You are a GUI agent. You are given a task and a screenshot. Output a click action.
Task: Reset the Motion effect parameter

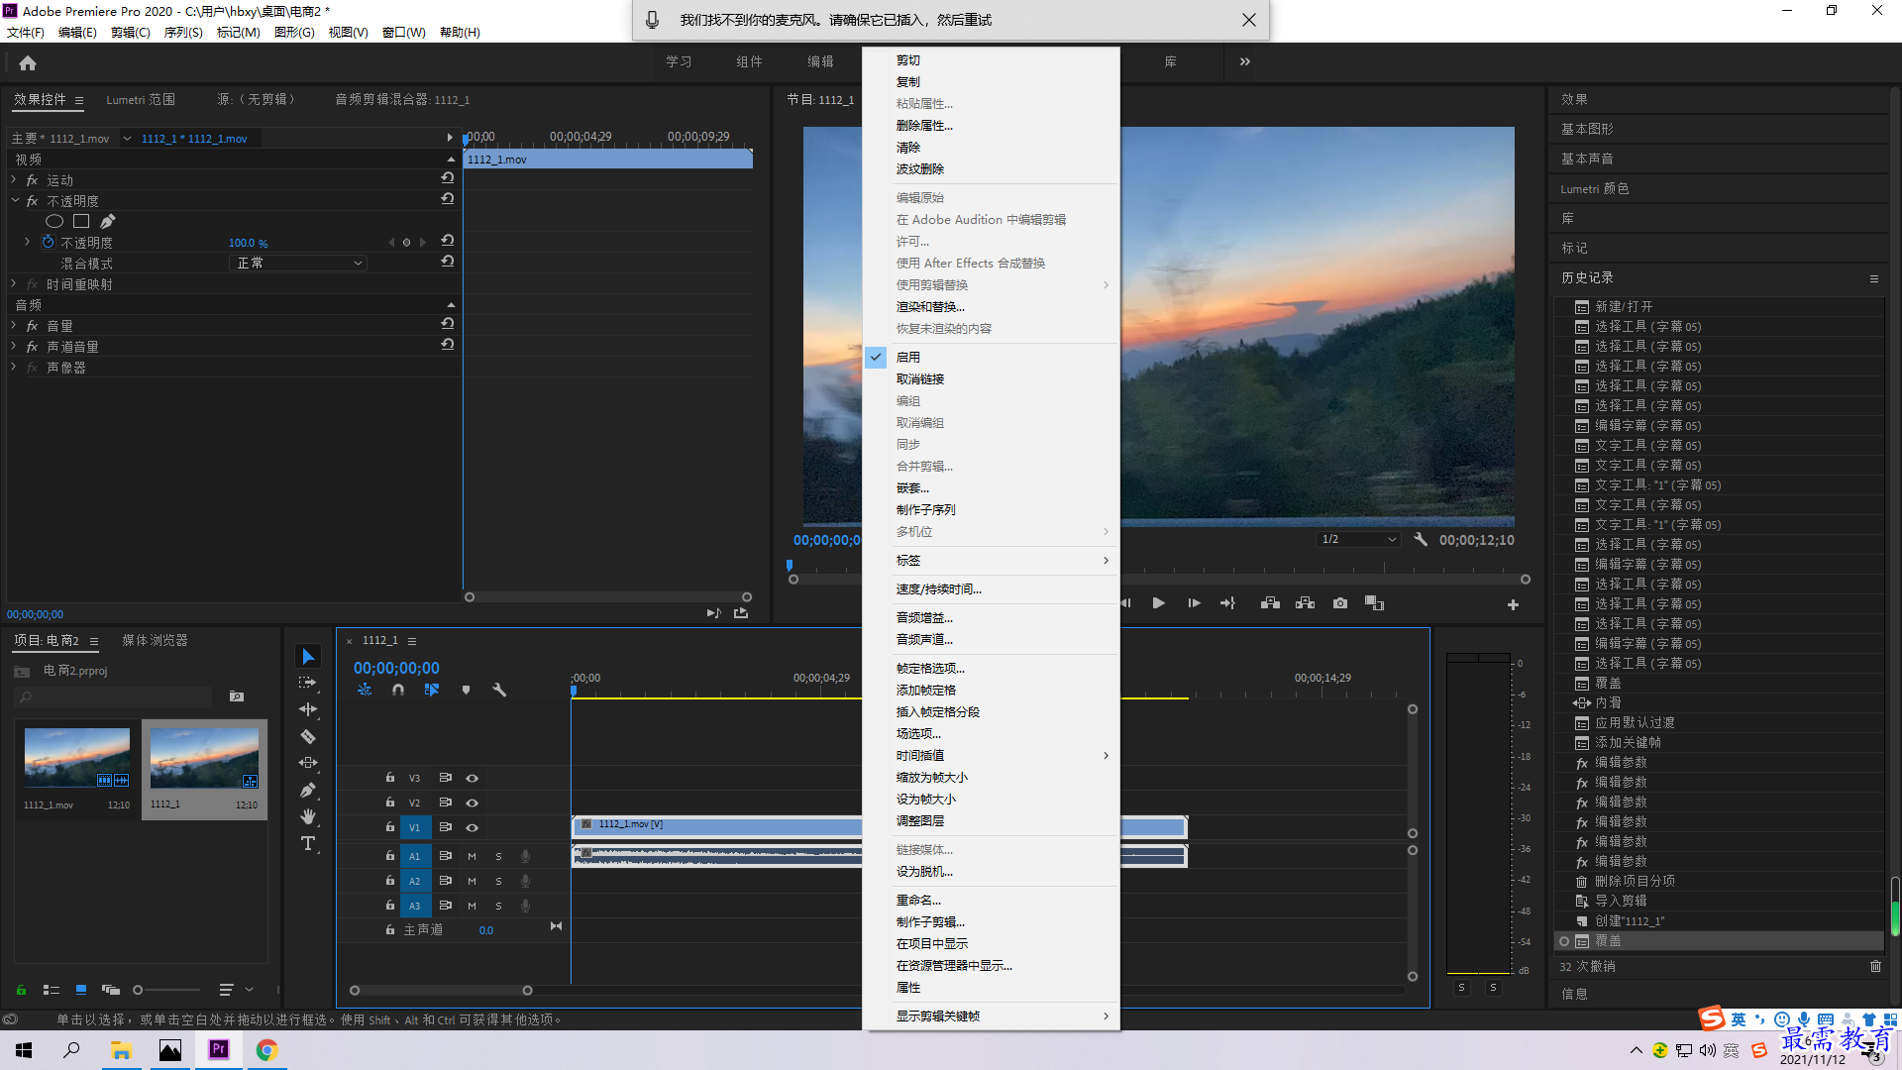pos(448,178)
